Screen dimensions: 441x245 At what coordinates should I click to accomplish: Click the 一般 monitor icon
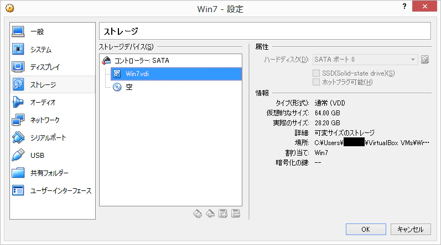click(x=18, y=31)
